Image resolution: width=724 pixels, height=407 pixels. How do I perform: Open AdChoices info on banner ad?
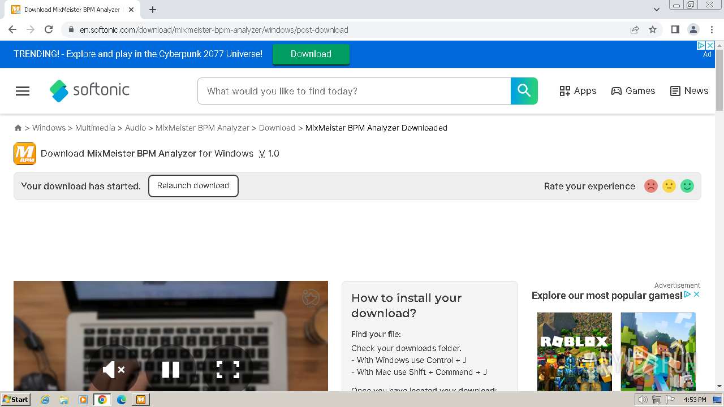click(x=701, y=45)
